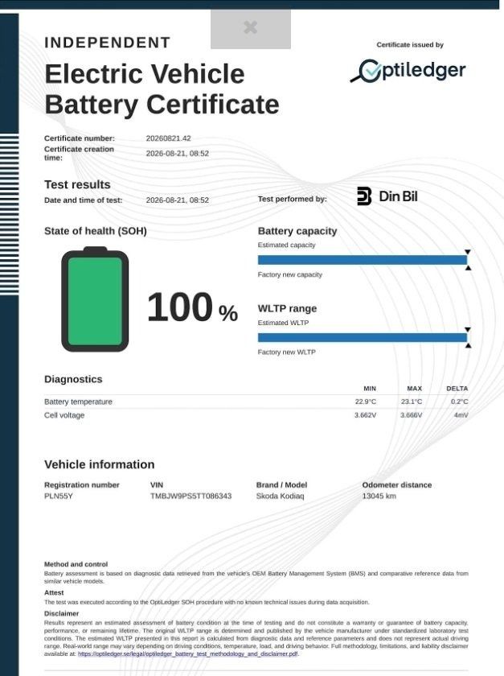Image resolution: width=504 pixels, height=676 pixels.
Task: Select certificate number 20260821.42
Action: 168,138
